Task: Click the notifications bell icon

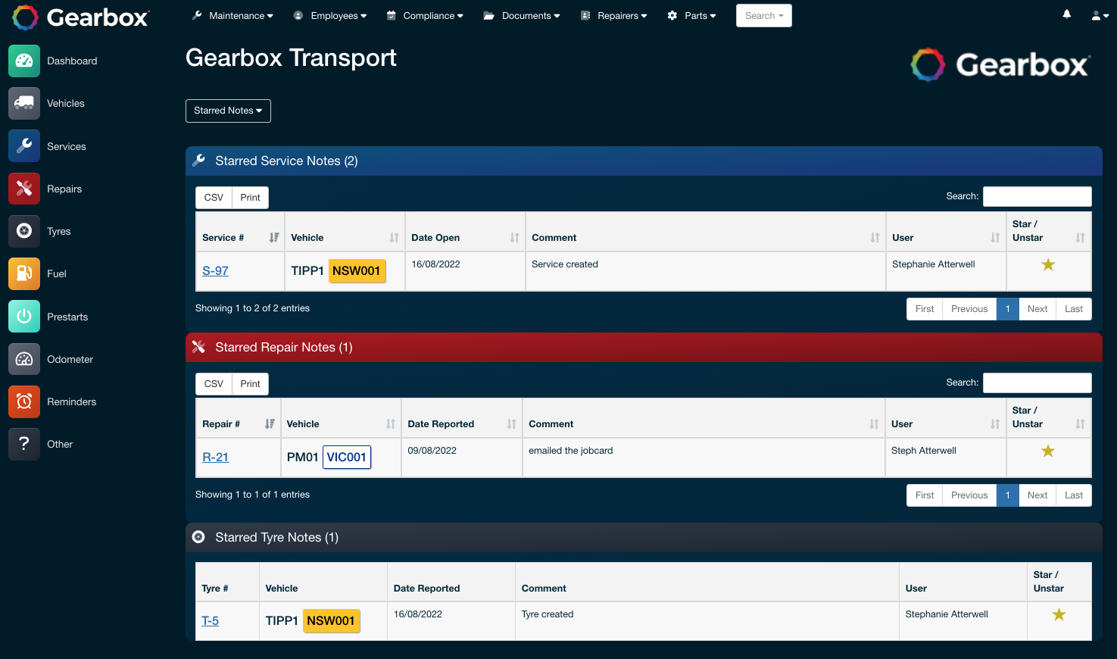Action: click(1066, 14)
